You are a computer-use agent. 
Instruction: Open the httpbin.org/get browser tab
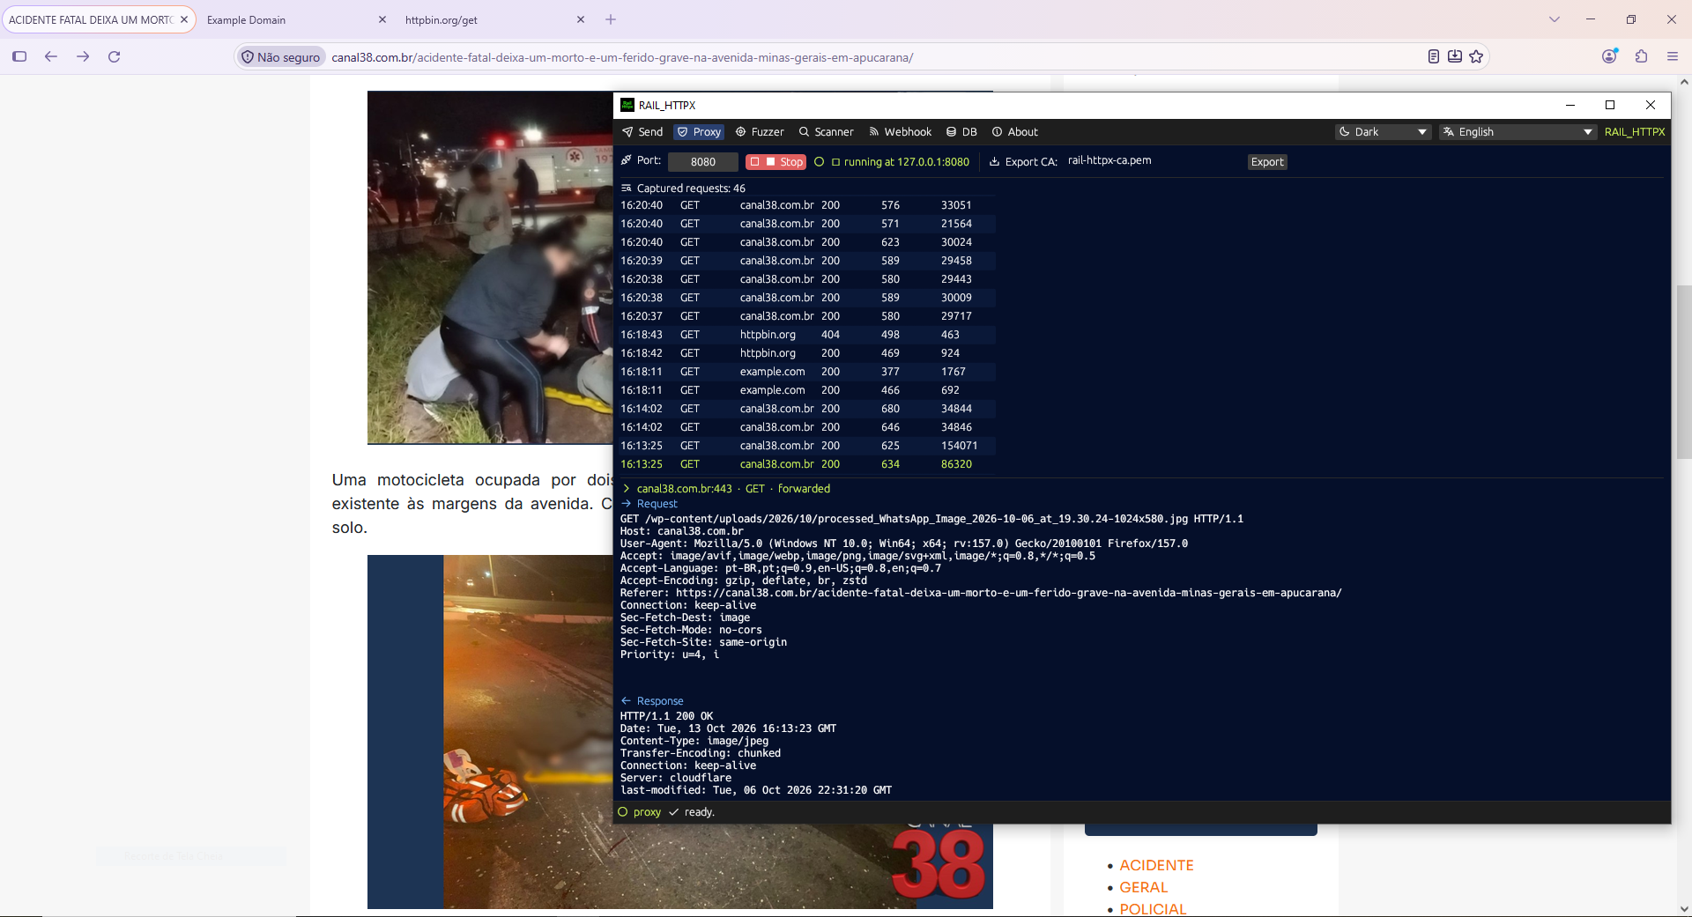click(495, 19)
